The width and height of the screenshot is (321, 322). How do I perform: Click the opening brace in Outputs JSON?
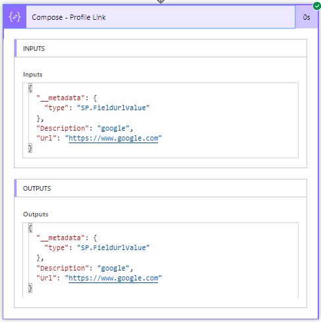click(30, 228)
